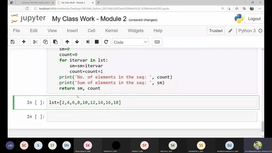Image resolution: width=272 pixels, height=153 pixels.
Task: Open the Edit menu
Action: [34, 31]
